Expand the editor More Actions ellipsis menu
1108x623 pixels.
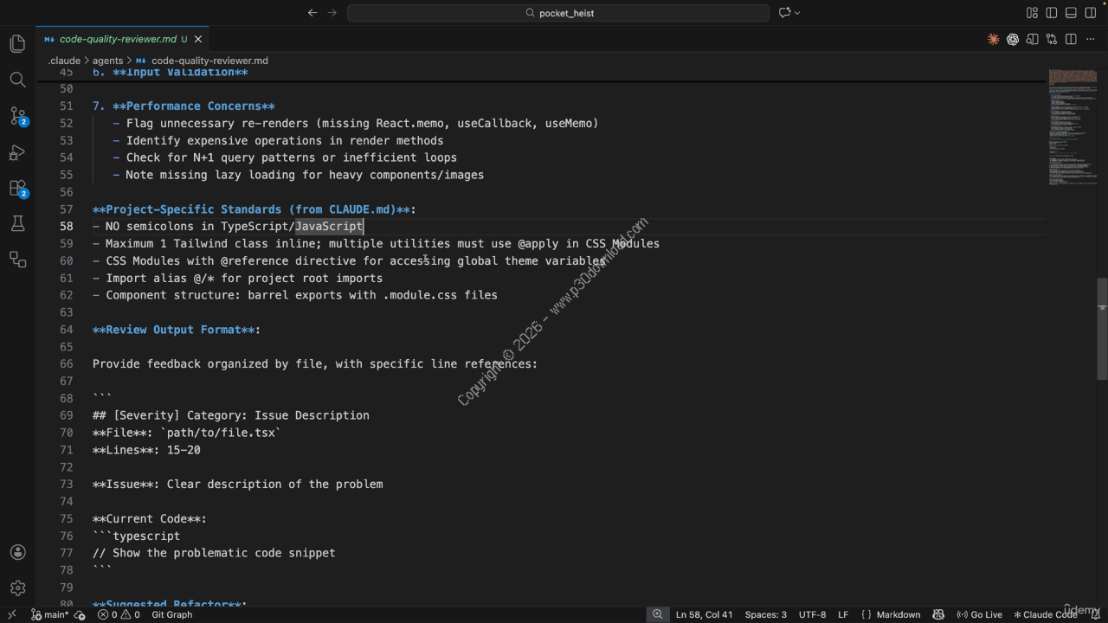(x=1090, y=39)
